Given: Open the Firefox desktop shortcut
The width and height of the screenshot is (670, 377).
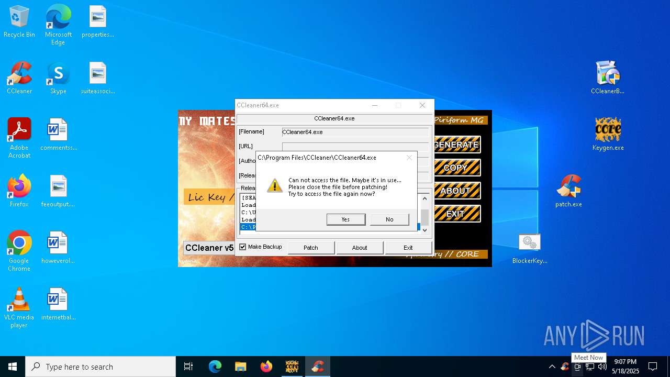Looking at the screenshot, I should 19,192.
